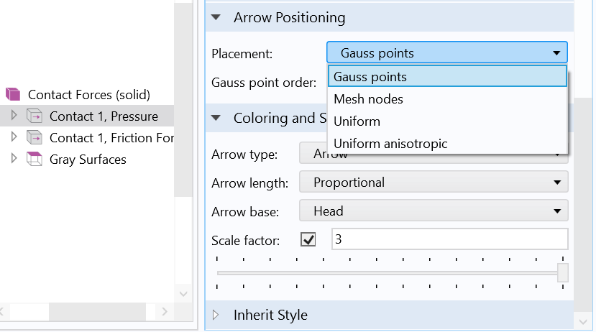Expand the Inherit Style section
The height and width of the screenshot is (332, 596).
pyautogui.click(x=216, y=315)
